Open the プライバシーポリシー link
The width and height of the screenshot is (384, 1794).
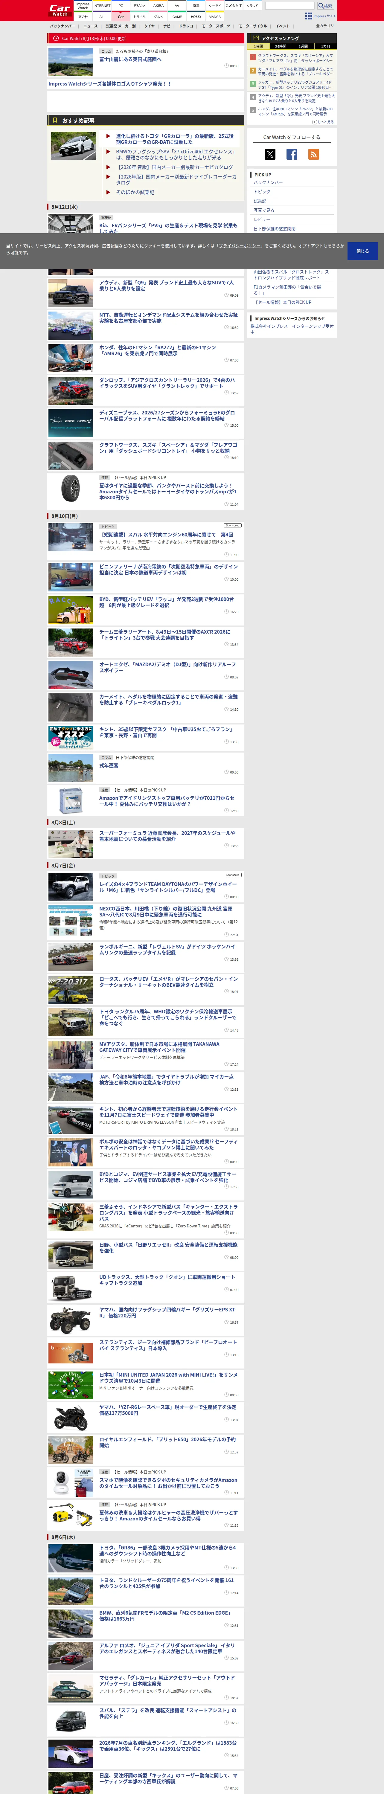click(x=240, y=246)
